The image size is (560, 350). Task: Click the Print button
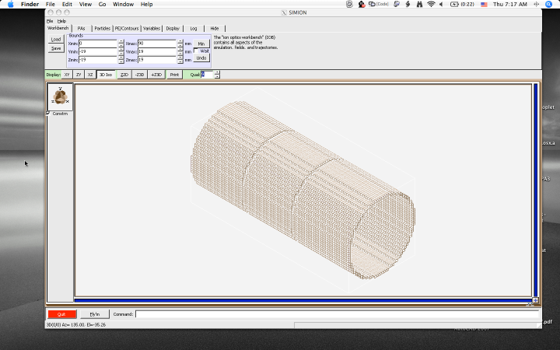click(175, 75)
